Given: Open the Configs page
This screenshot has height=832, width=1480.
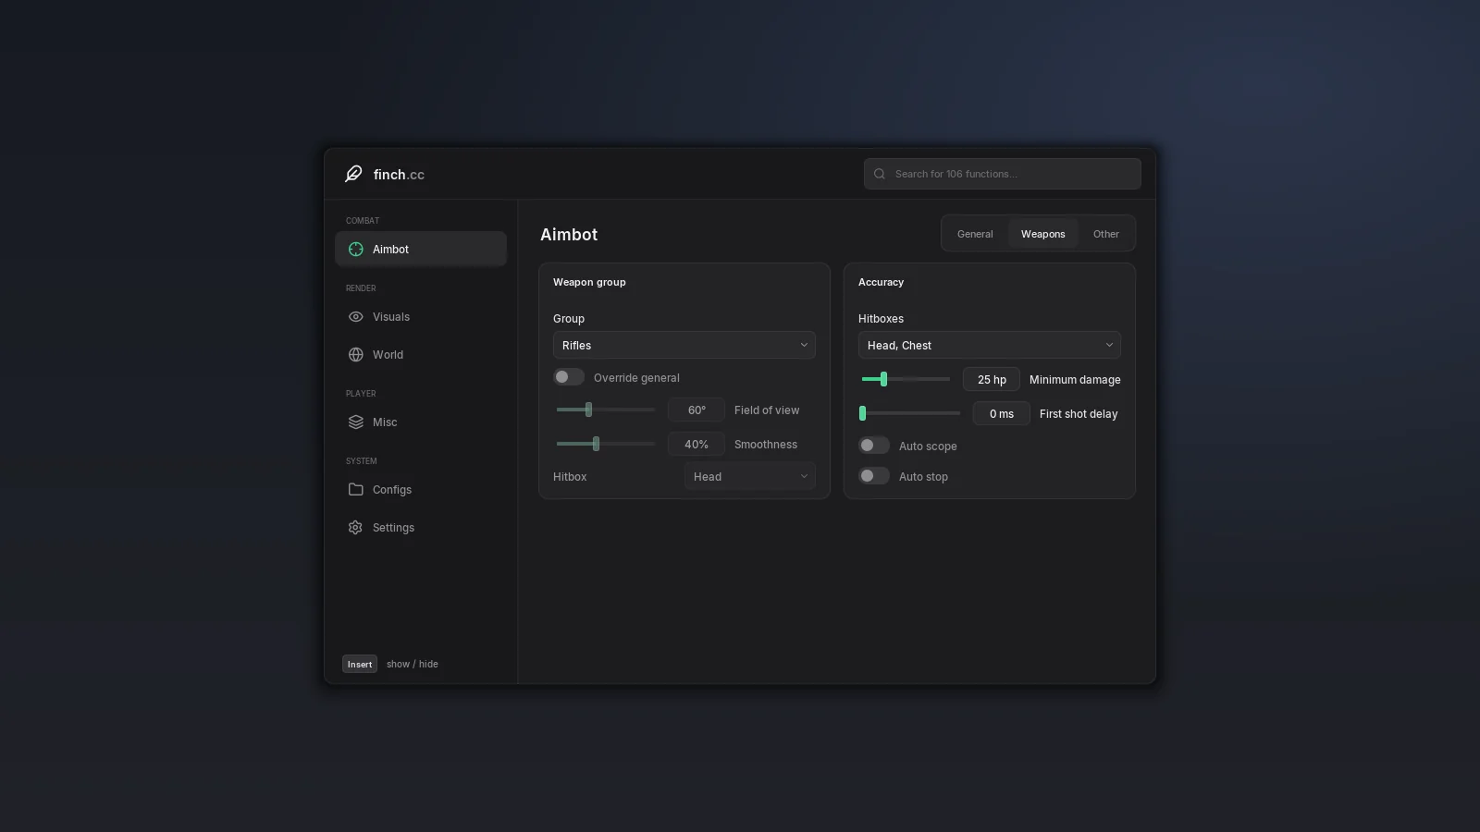Looking at the screenshot, I should pyautogui.click(x=421, y=489).
